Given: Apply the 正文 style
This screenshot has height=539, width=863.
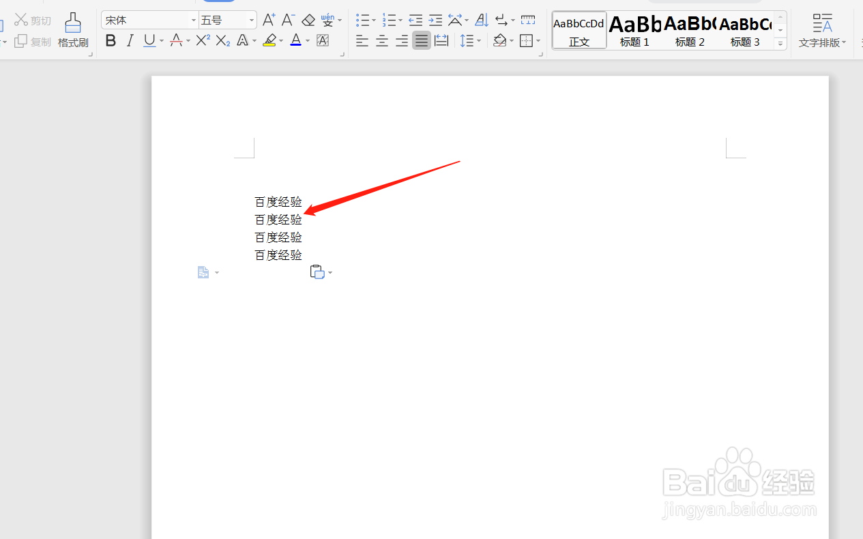Looking at the screenshot, I should [579, 30].
